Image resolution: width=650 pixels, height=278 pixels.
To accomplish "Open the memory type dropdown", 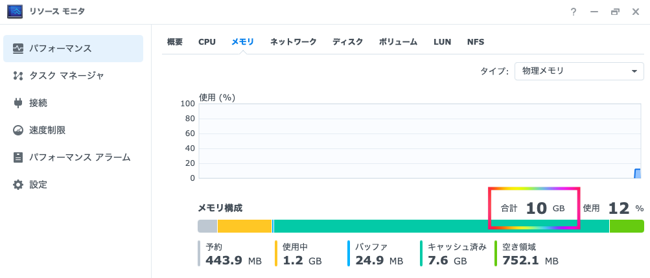I will (x=579, y=71).
